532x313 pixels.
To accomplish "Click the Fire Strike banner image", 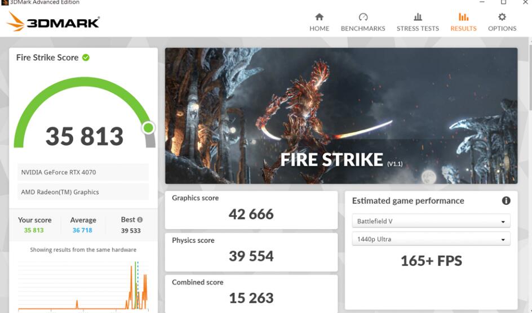I will pos(341,116).
